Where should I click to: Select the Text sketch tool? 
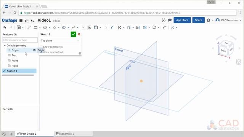click(89, 27)
